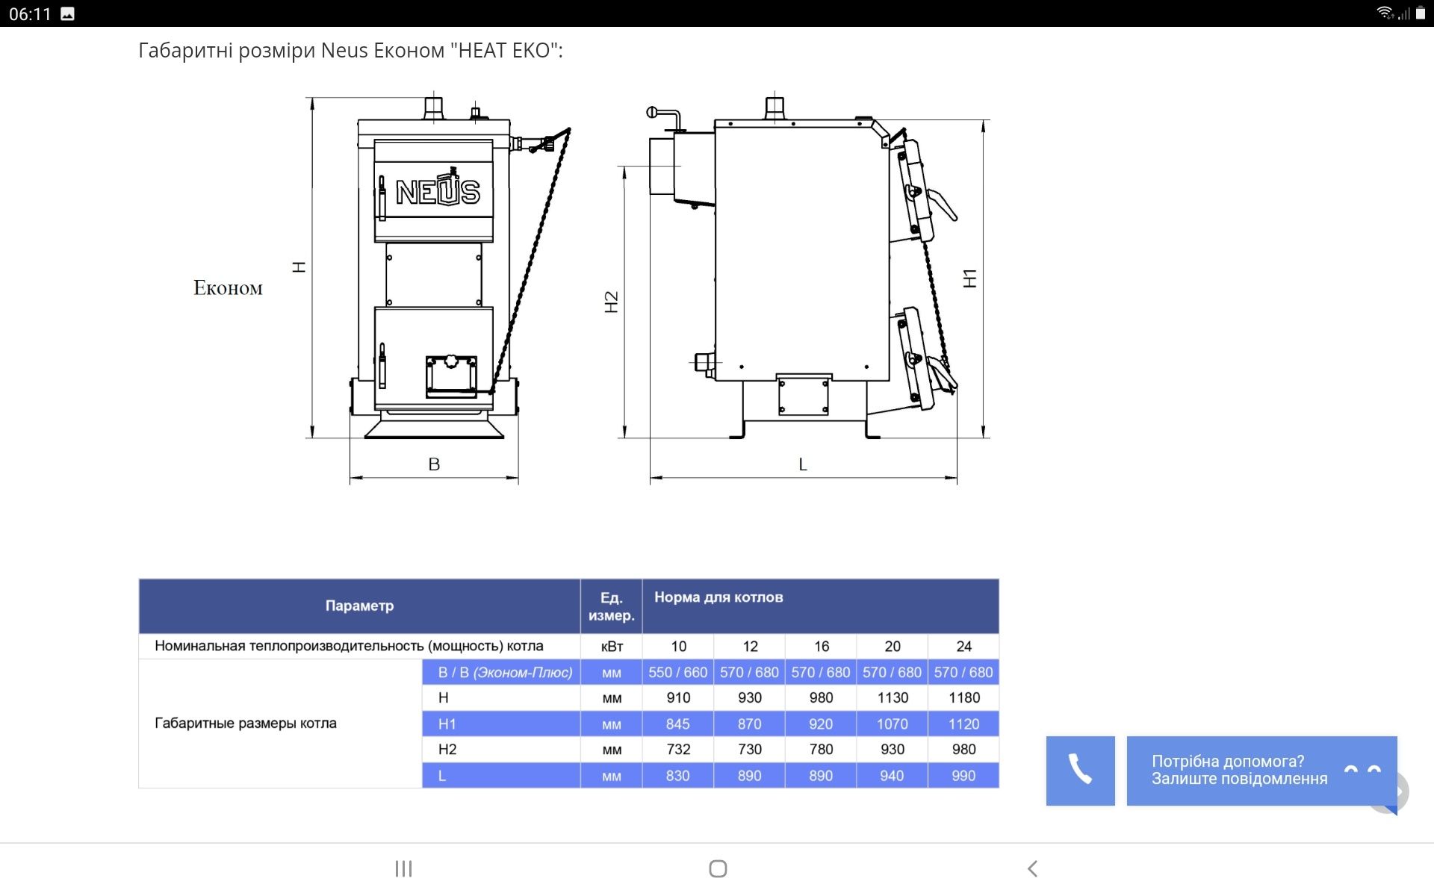
Task: Tap the power value 16 cell
Action: coord(821,647)
